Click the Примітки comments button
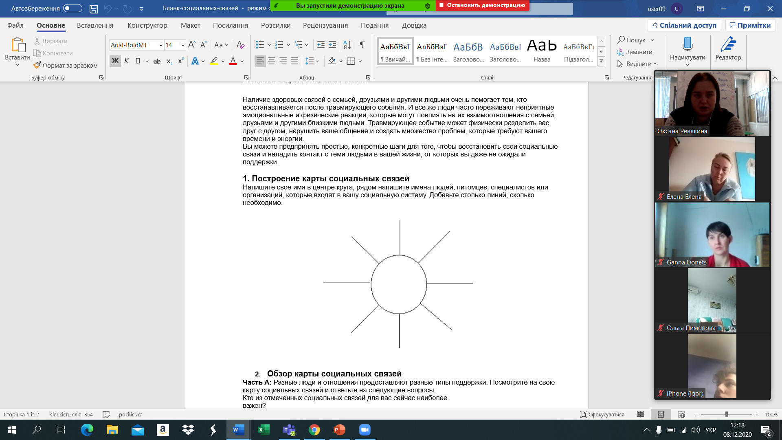782x440 pixels. click(x=750, y=25)
